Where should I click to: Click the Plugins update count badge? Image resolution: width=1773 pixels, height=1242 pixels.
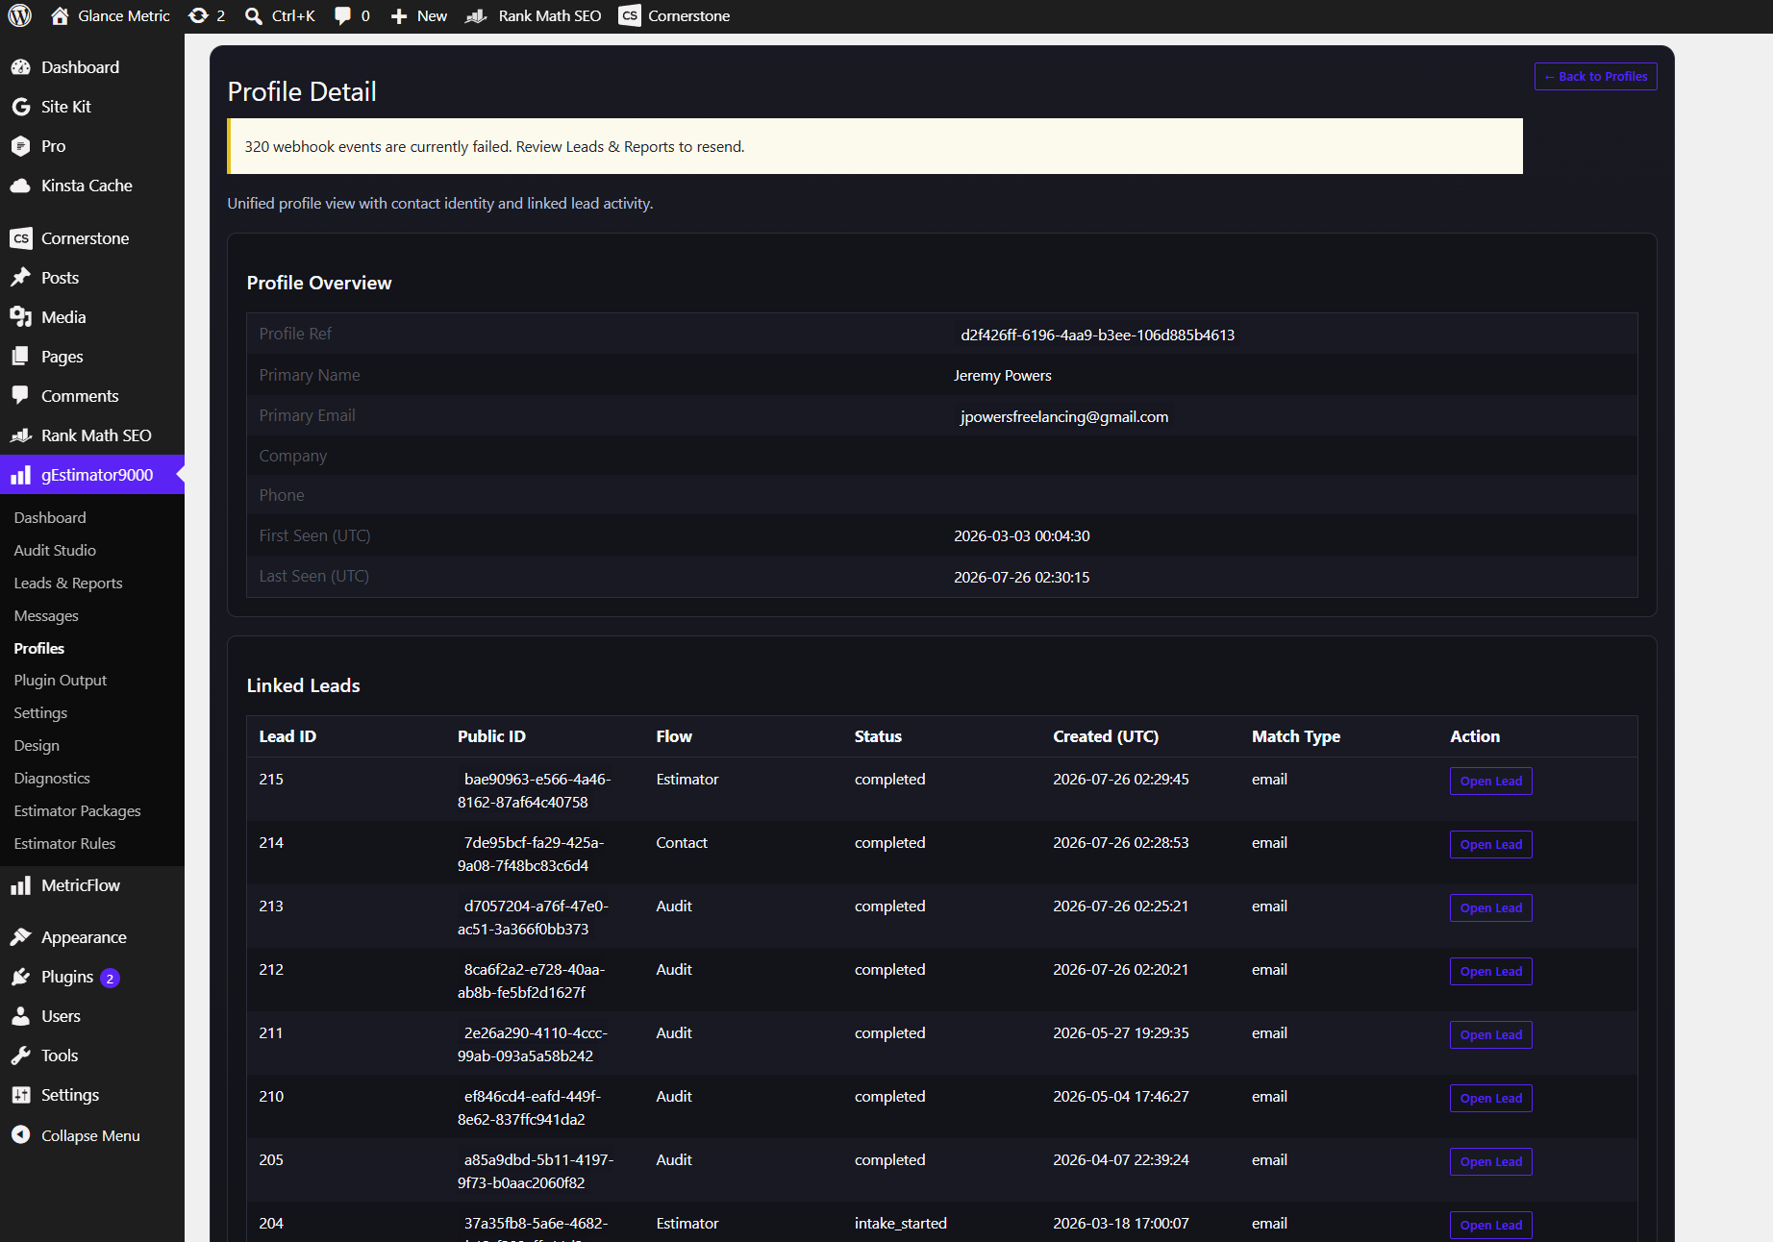click(110, 978)
